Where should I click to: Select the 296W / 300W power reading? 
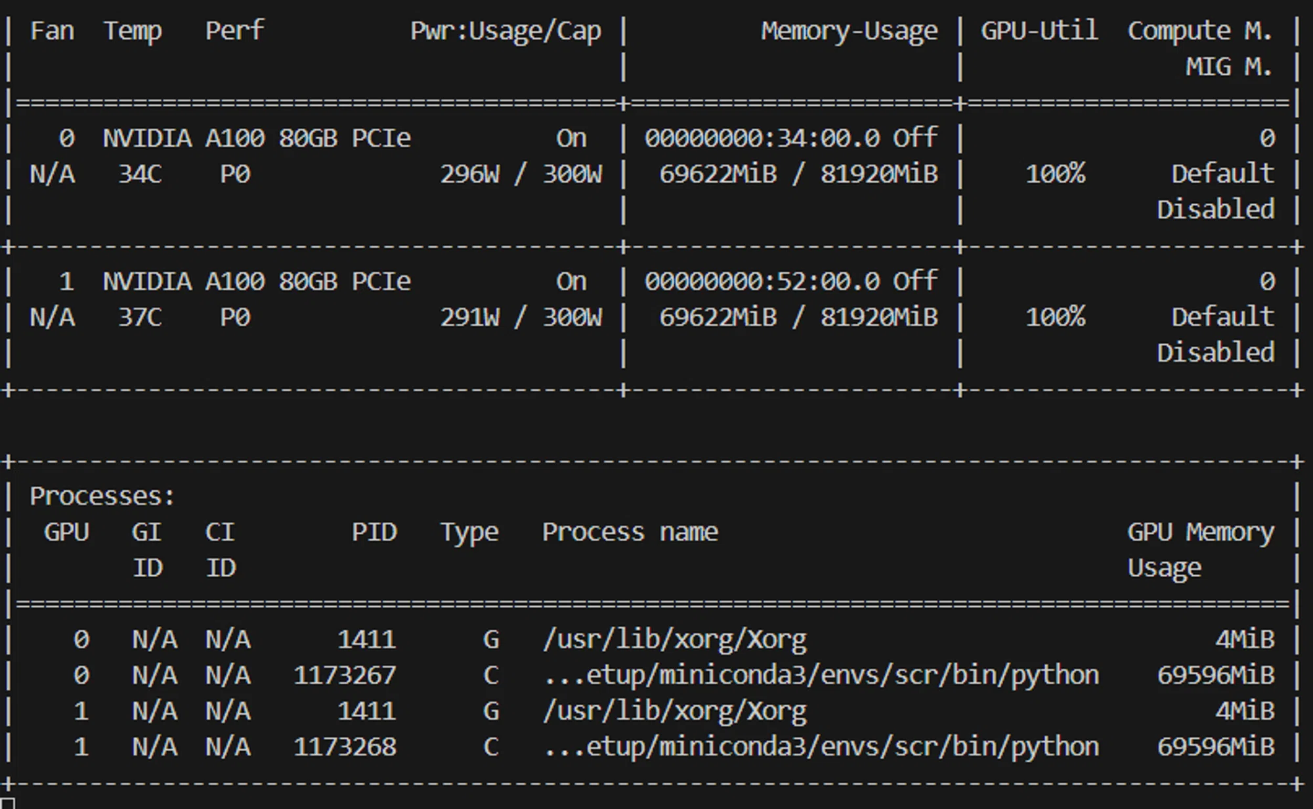[521, 174]
